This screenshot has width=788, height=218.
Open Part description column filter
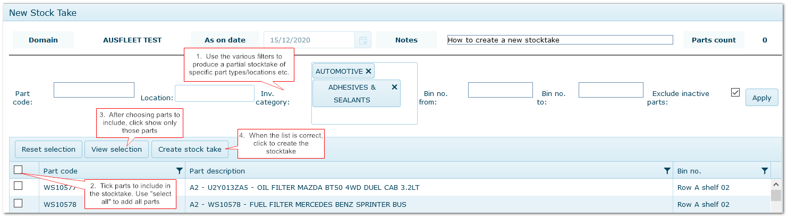667,171
